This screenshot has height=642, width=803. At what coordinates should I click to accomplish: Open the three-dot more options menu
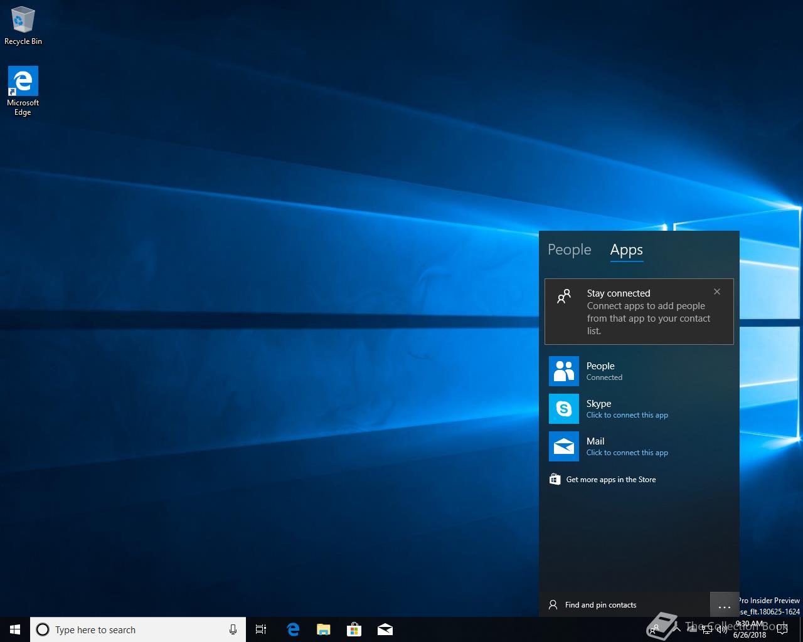(725, 606)
